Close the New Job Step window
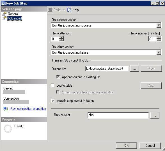 [x=162, y=3]
